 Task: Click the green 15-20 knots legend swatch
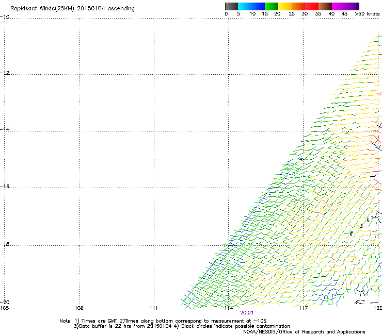tap(272, 6)
